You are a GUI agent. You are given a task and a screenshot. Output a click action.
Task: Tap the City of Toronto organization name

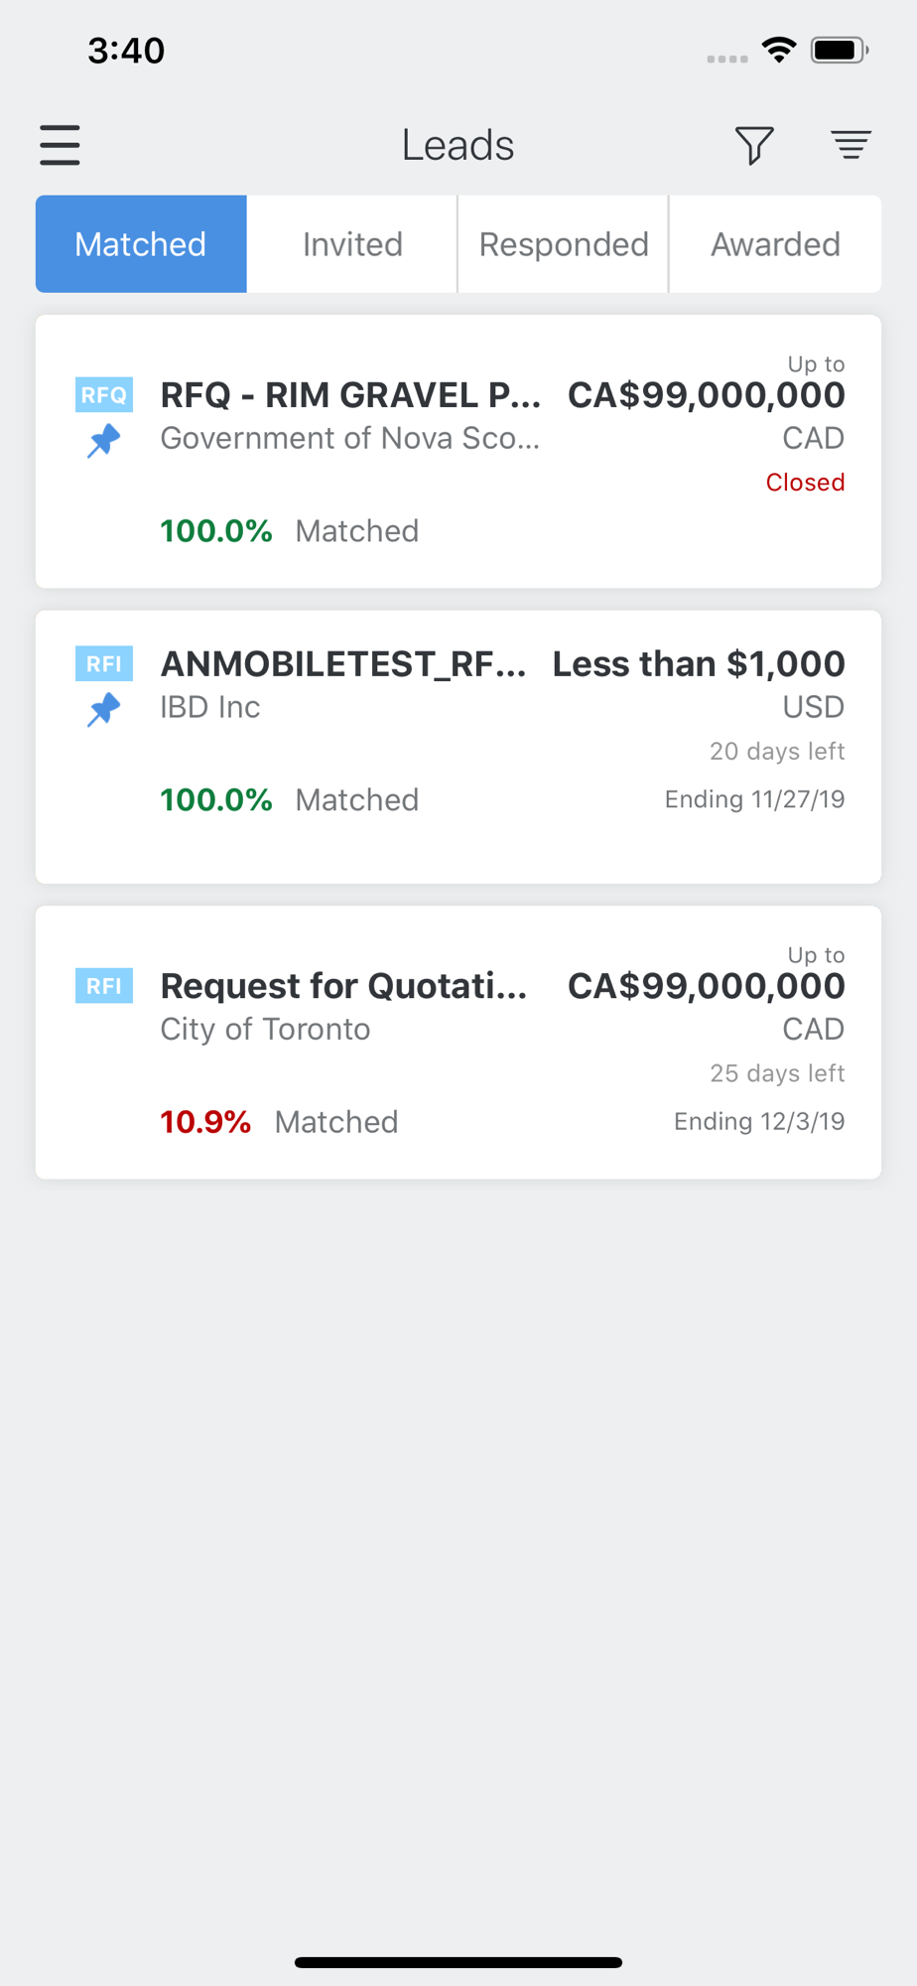pos(265,1029)
